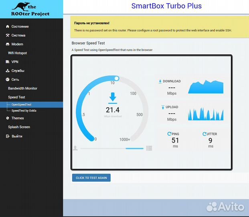Click the PING refresh icon
This screenshot has height=217, width=249.
(x=169, y=134)
